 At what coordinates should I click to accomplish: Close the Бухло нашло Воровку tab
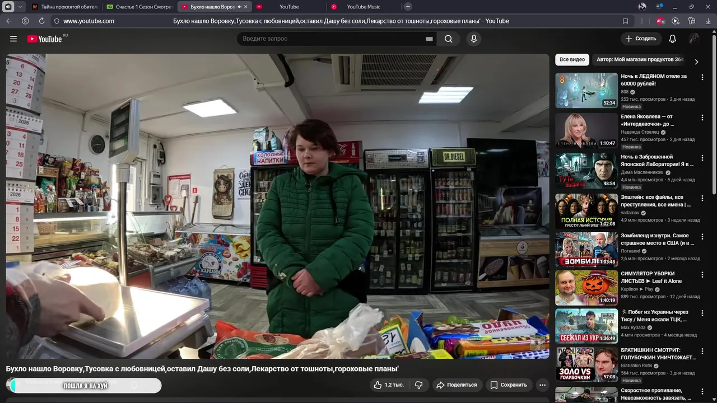click(245, 7)
